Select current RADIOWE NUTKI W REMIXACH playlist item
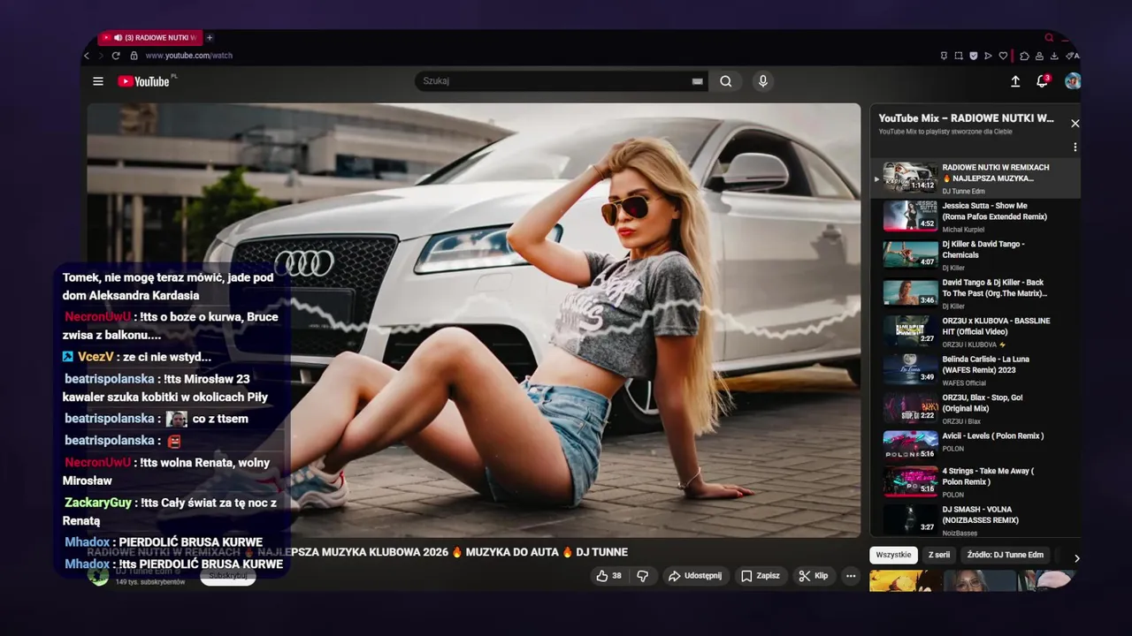This screenshot has height=636, width=1132. tap(975, 178)
